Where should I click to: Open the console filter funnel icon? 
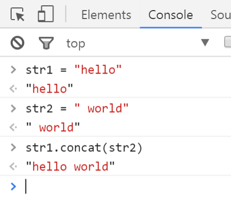tap(46, 43)
